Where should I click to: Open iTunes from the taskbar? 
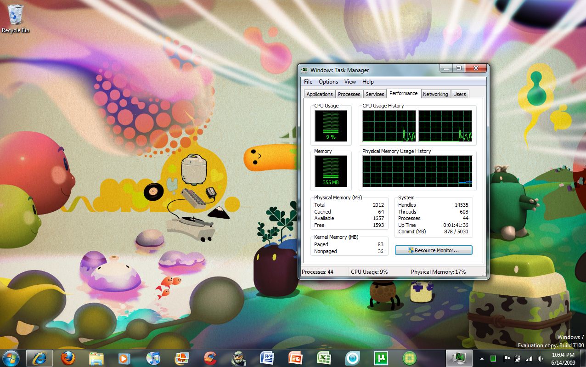point(153,358)
